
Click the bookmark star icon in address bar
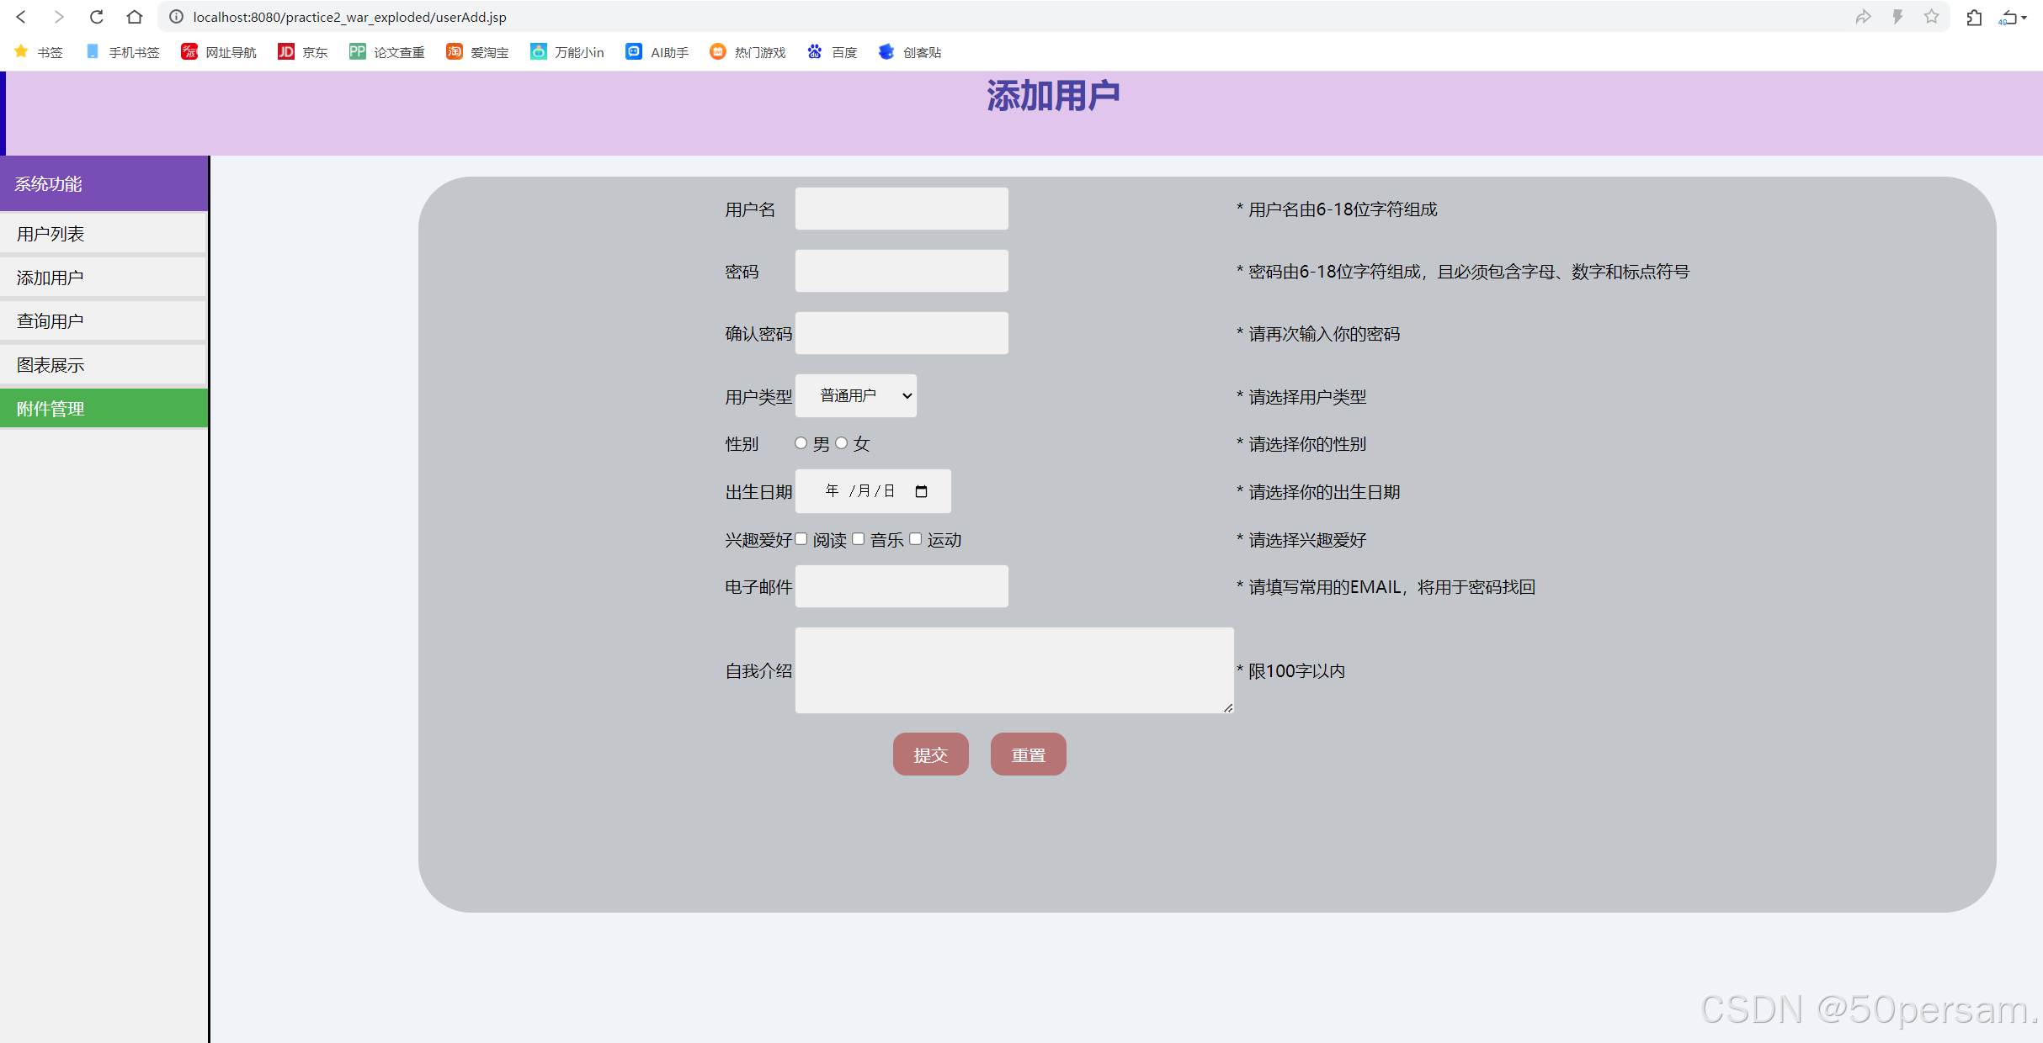click(x=1931, y=17)
